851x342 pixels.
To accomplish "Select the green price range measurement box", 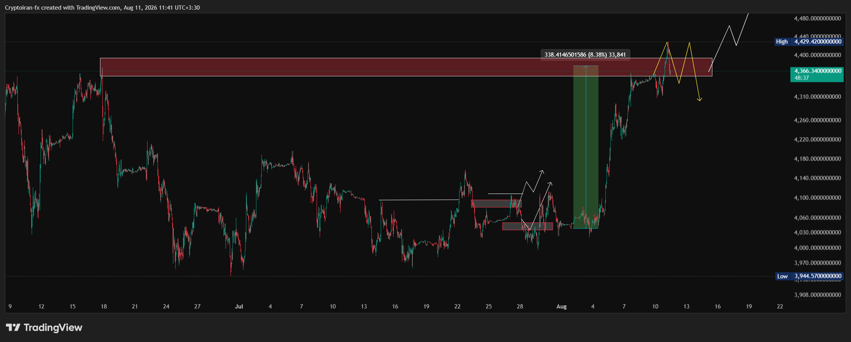I will tap(586, 147).
